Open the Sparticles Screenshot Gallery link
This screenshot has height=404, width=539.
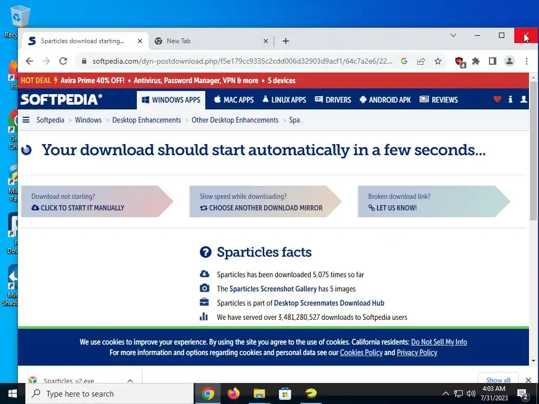[x=273, y=289]
